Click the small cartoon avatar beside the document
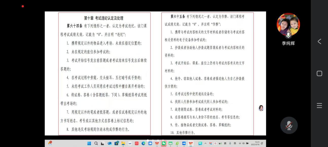 point(261,108)
